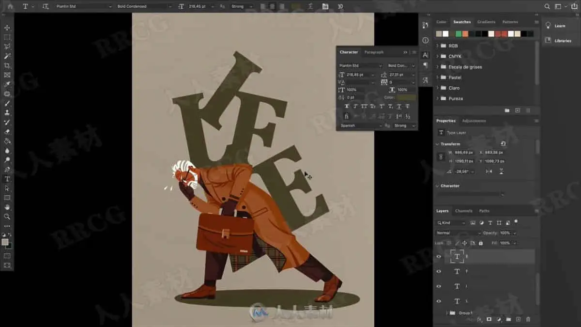
Task: Open the Spanish language dropdown
Action: [x=360, y=125]
